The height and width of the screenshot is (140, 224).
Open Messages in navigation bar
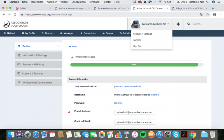tap(67, 33)
